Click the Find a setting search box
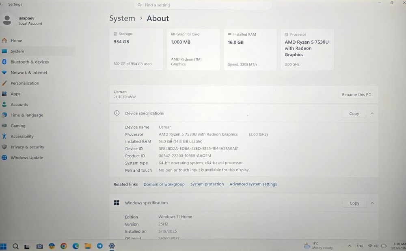Viewport: 406px width, 251px height. coord(203,5)
